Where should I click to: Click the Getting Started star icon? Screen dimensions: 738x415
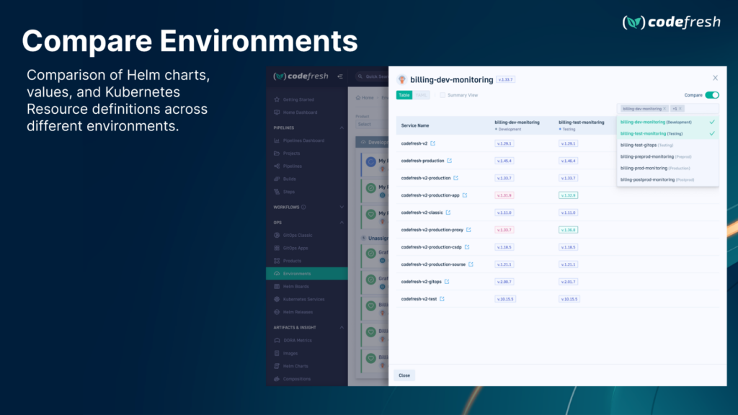(x=277, y=99)
